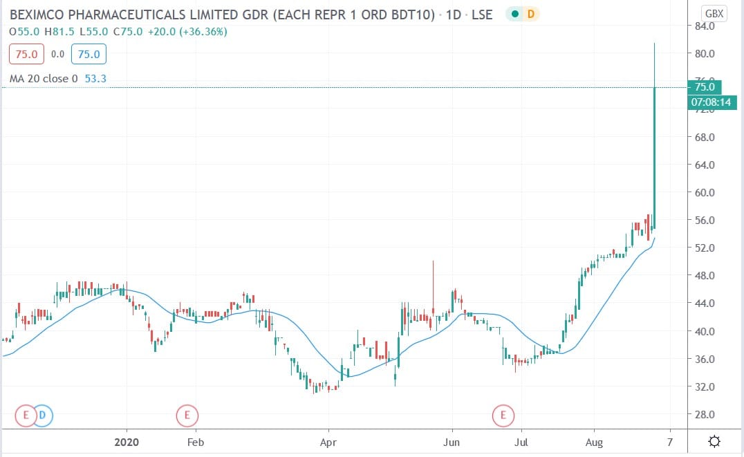The height and width of the screenshot is (457, 744).
Task: Click the 2020 label on the time axis
Action: point(127,442)
